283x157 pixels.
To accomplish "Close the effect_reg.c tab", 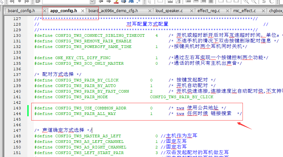I will [x=228, y=11].
